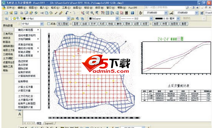Select 自动布置方格网 menu entry

27,35
